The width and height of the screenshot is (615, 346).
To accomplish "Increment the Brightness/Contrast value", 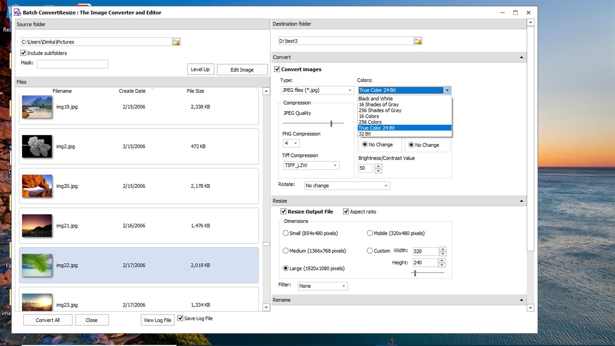I will 378,166.
